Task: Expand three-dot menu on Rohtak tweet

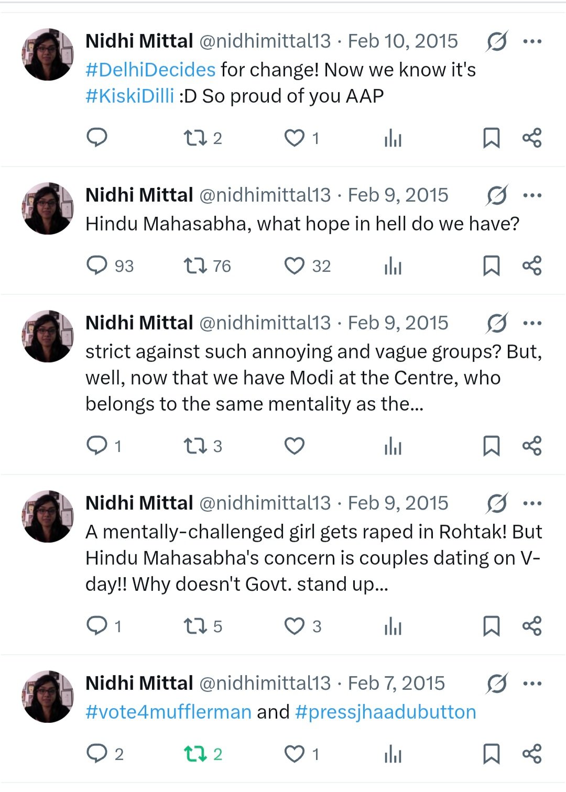Action: [x=532, y=503]
